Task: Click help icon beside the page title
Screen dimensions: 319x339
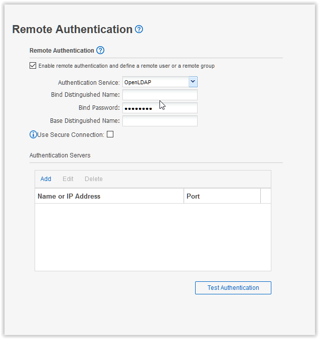Action: 139,29
